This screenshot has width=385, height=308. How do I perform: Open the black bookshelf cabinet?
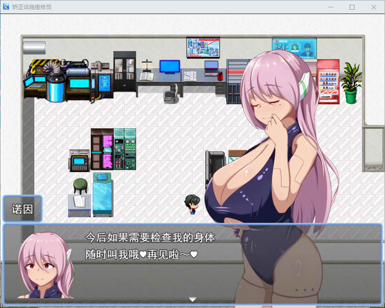tap(125, 71)
